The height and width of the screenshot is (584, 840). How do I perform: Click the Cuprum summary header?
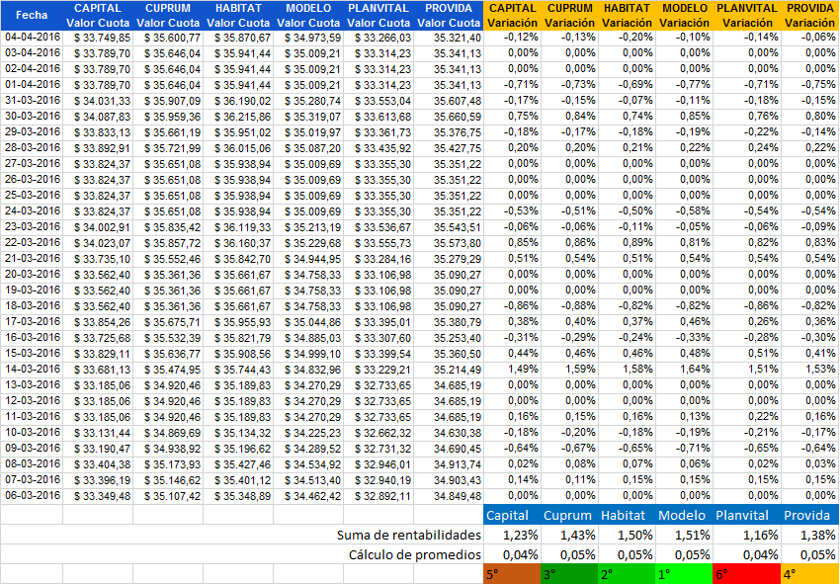point(570,515)
